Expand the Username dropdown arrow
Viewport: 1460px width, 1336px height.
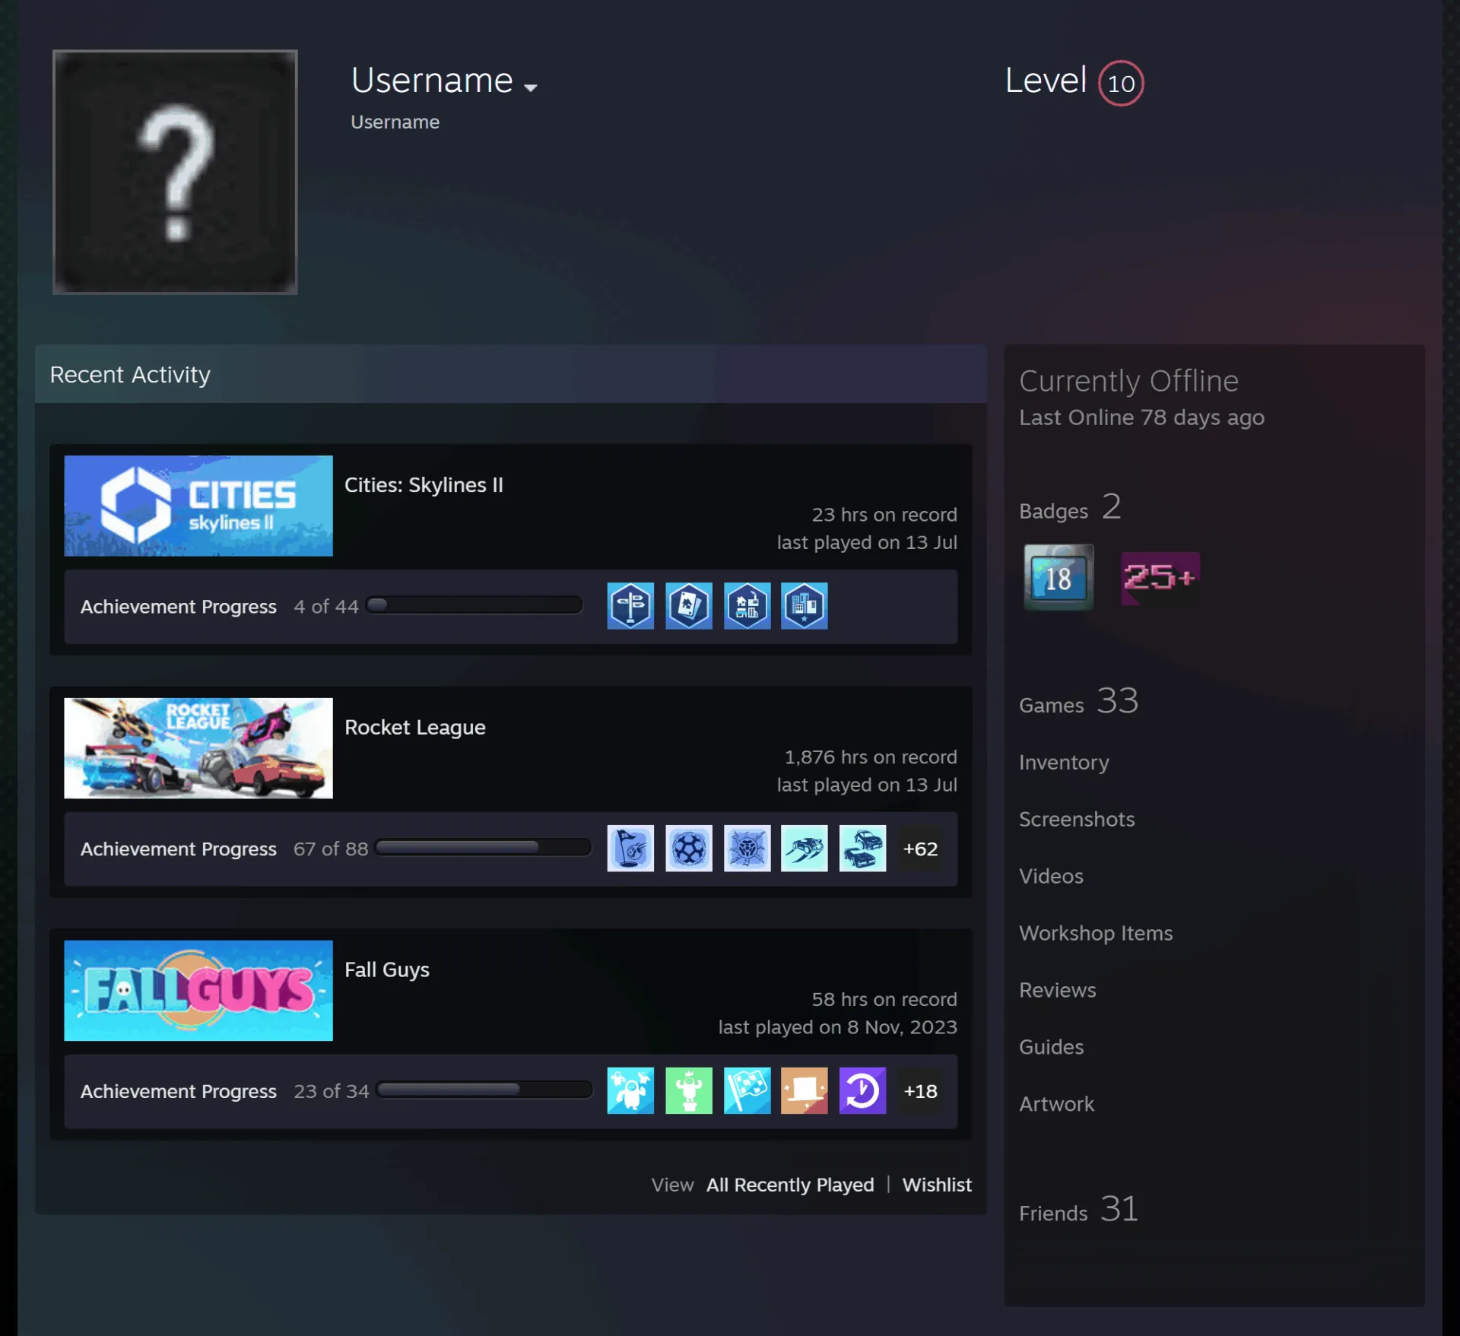[531, 87]
